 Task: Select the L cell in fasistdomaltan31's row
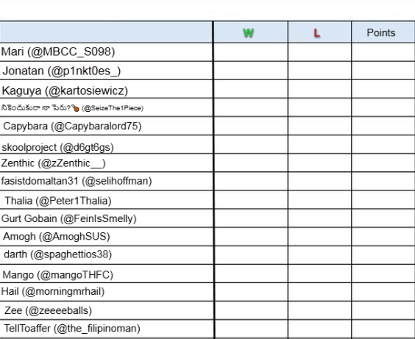click(x=320, y=182)
